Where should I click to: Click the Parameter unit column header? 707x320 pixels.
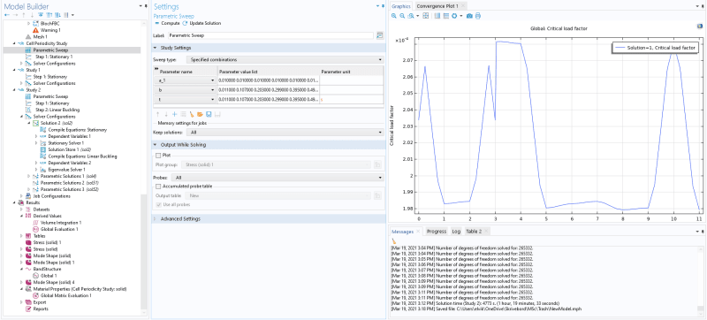(351, 72)
